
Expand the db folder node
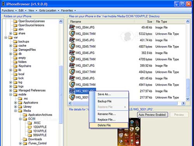[x=10, y=54]
